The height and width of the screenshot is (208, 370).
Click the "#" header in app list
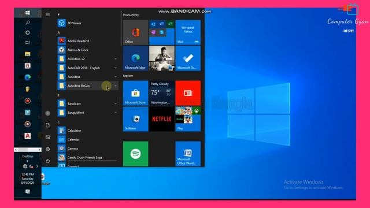(x=58, y=14)
